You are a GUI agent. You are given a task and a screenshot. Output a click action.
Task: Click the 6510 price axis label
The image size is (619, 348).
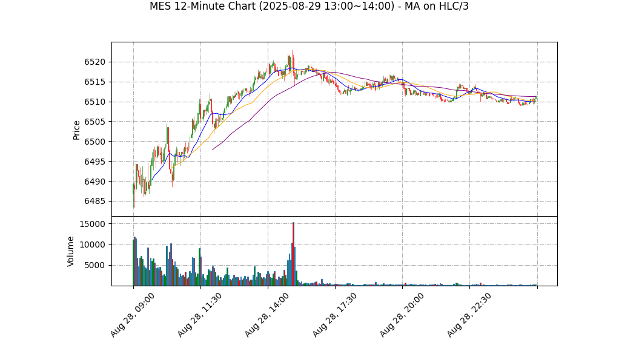[x=94, y=102]
